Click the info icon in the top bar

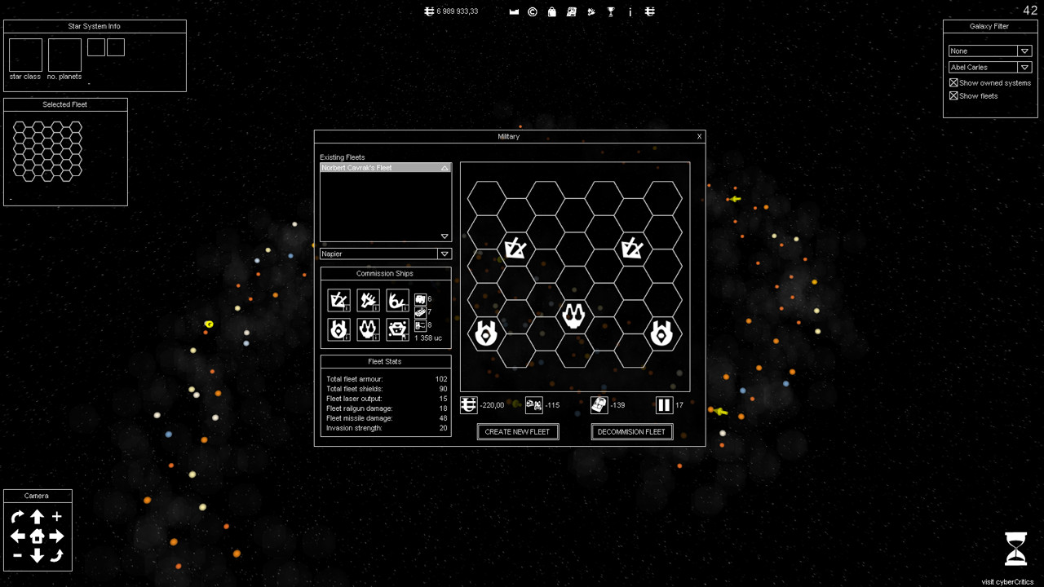(x=630, y=11)
